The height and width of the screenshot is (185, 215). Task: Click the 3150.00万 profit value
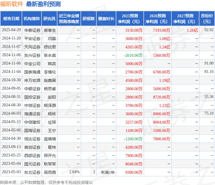point(134,30)
